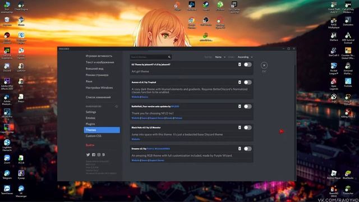Open Battlefield_Four Support Server link
This screenshot has height=202, width=359.
(157, 118)
